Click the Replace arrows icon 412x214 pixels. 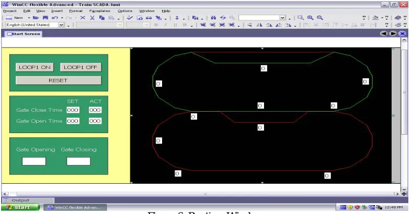pyautogui.click(x=223, y=18)
